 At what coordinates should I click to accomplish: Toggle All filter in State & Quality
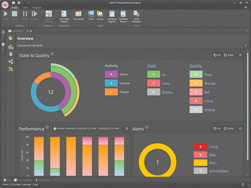click(217, 55)
